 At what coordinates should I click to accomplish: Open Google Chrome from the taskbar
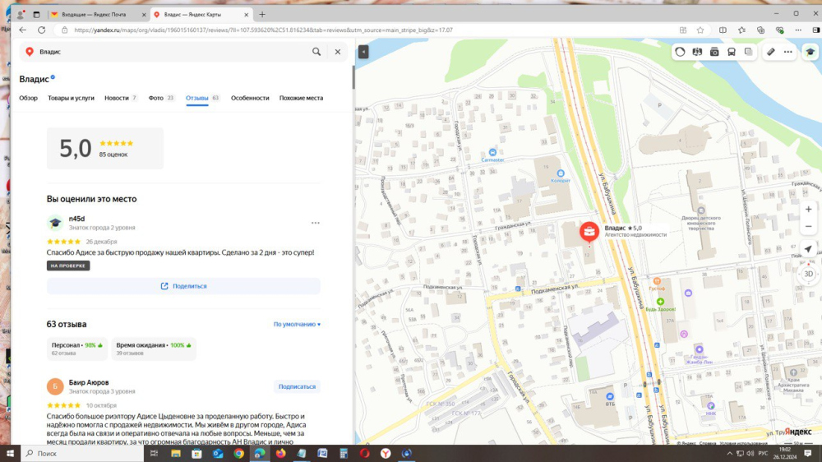pos(238,454)
